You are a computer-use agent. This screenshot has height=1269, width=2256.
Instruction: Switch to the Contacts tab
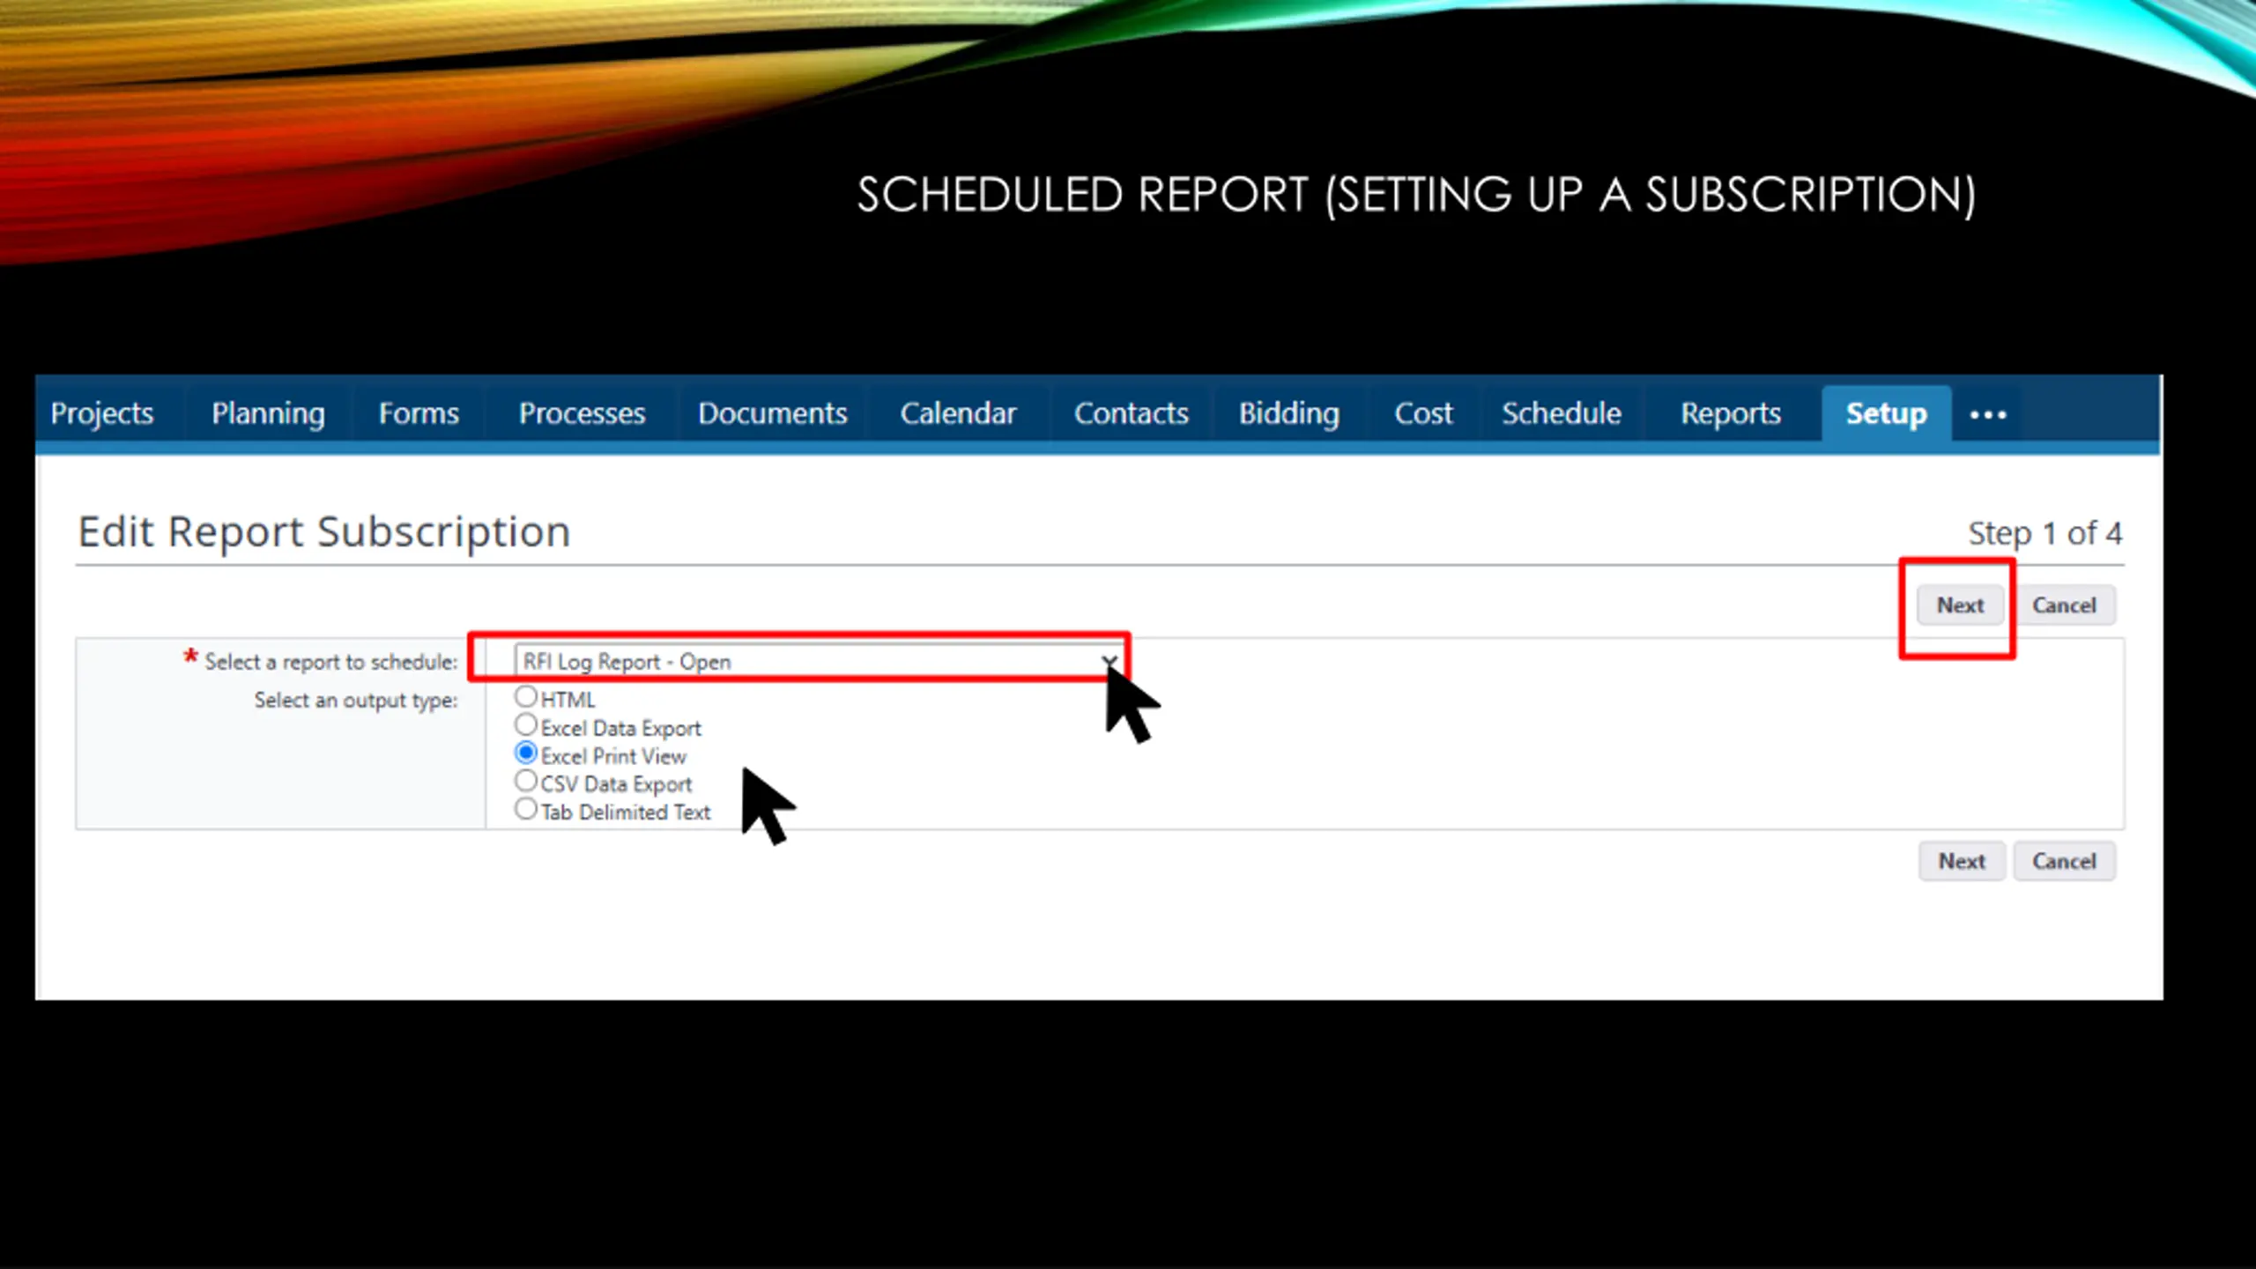click(1131, 414)
